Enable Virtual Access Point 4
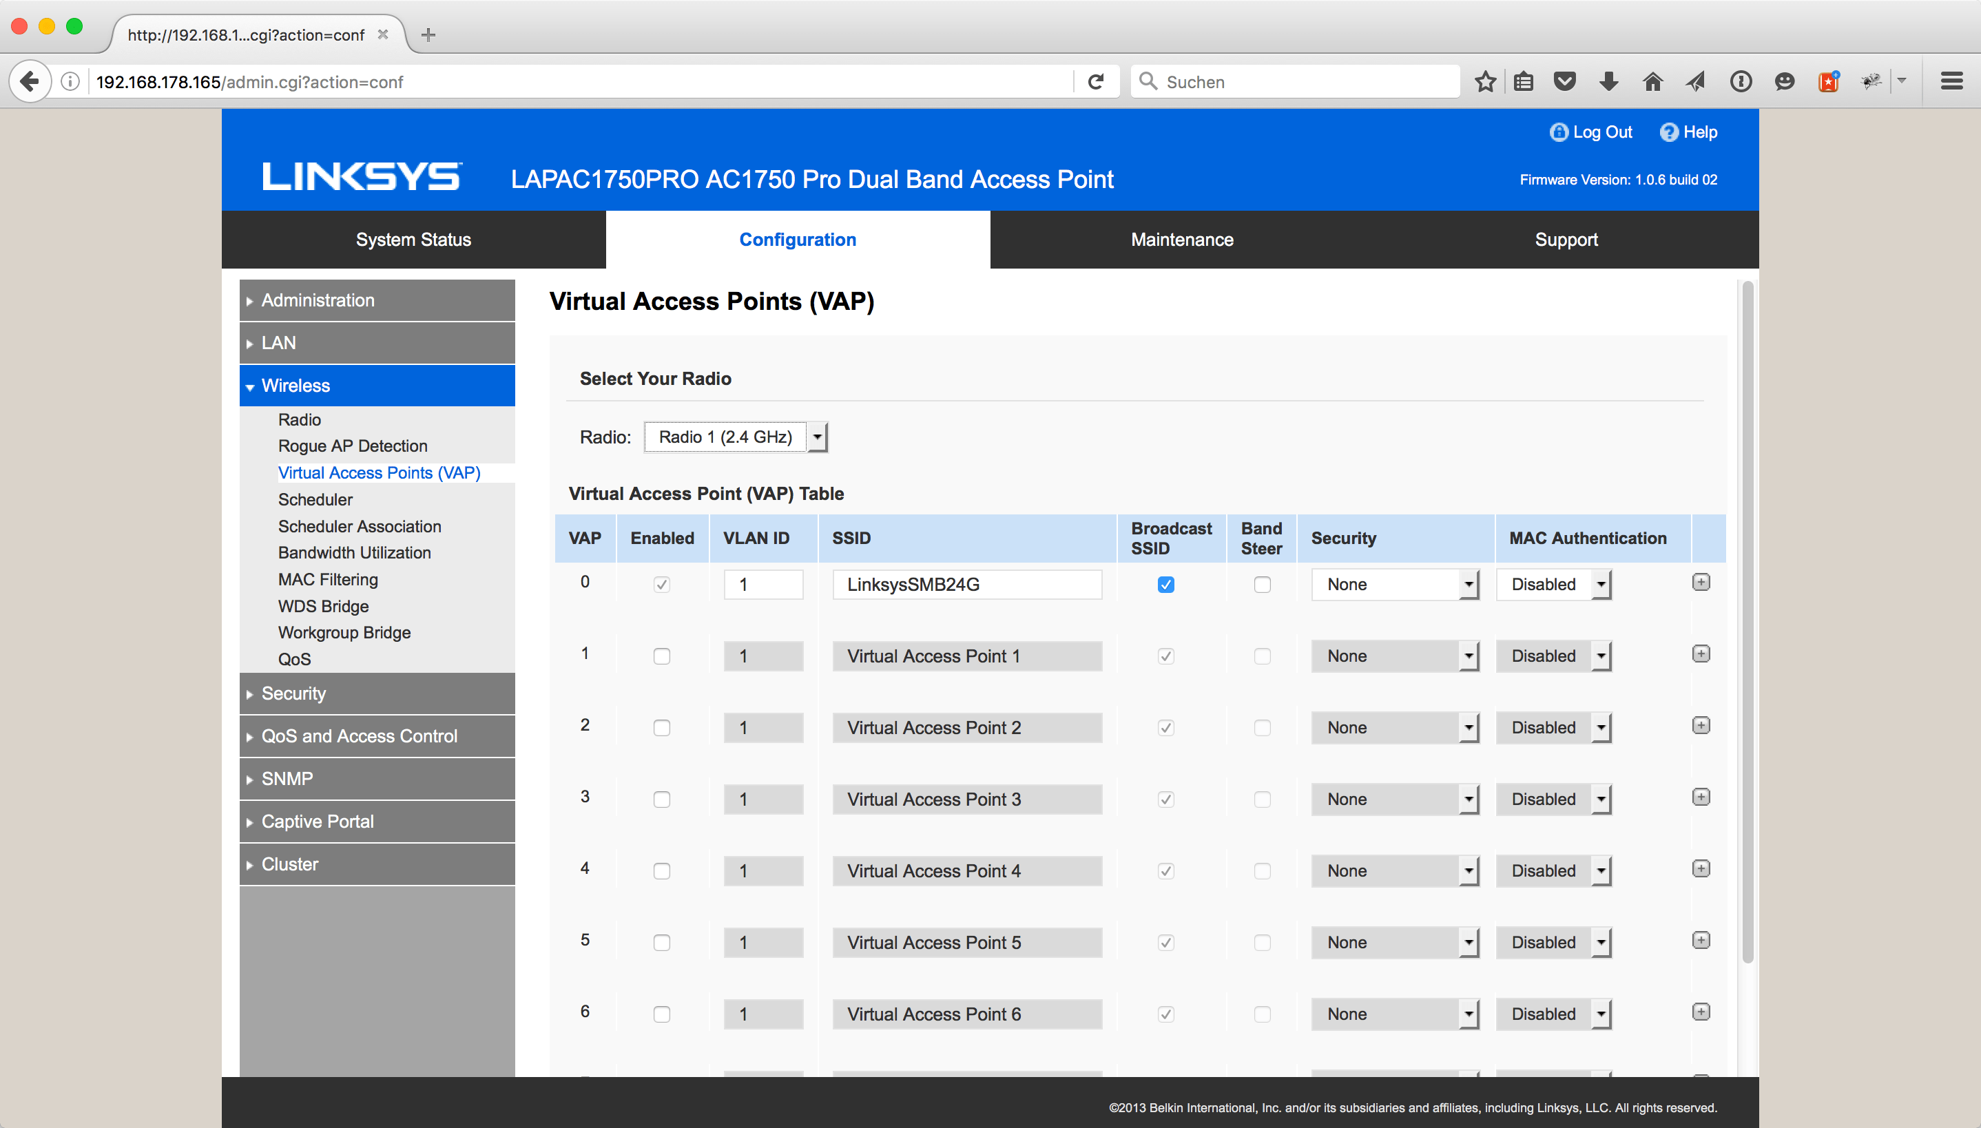This screenshot has height=1128, width=1981. click(662, 872)
